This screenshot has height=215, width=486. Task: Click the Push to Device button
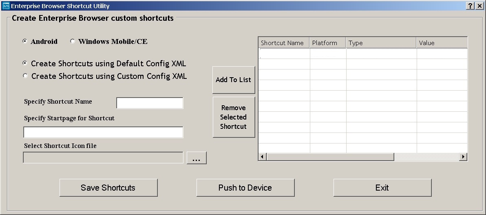tap(245, 187)
